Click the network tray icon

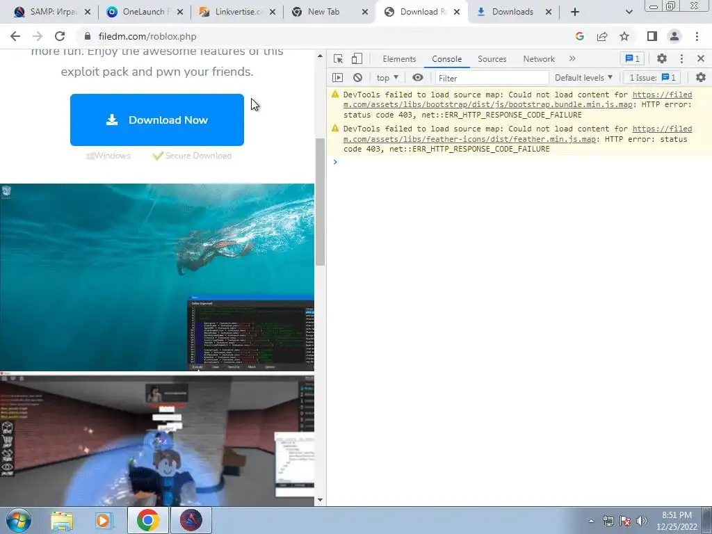[608, 521]
